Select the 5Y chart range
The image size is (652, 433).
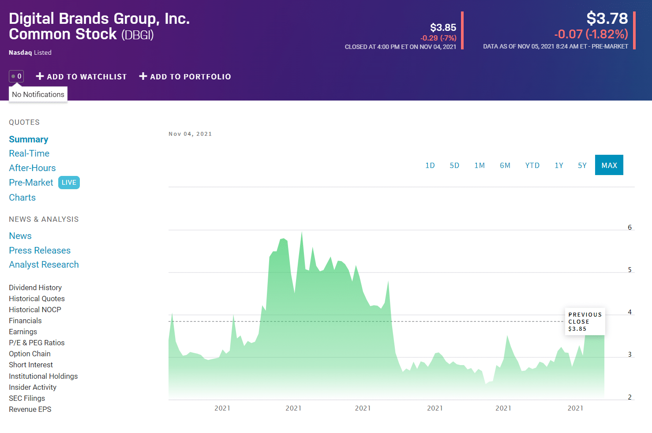click(x=582, y=165)
